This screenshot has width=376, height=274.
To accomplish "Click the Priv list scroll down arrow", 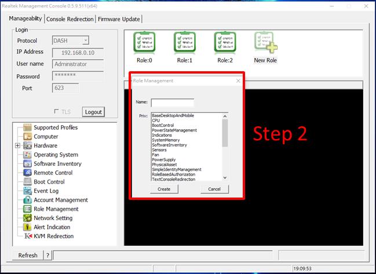I will click(225, 178).
